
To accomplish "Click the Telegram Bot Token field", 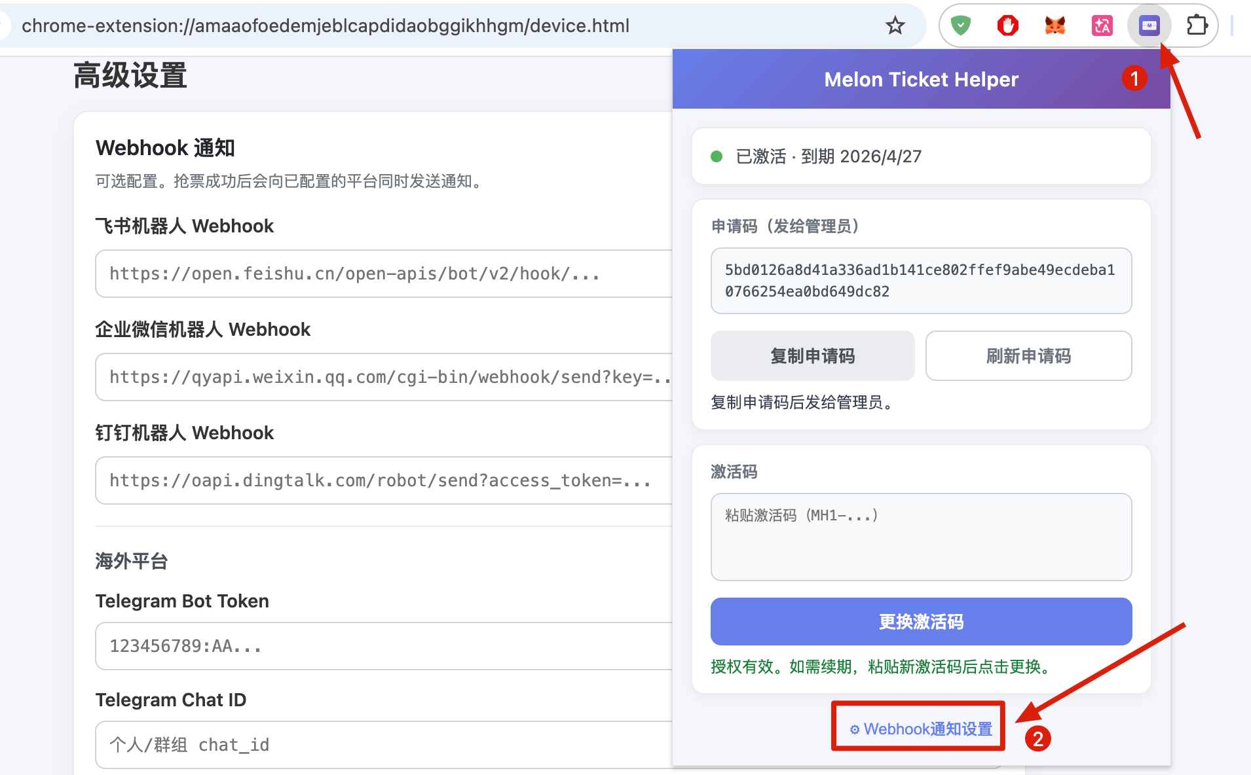I will coord(384,646).
